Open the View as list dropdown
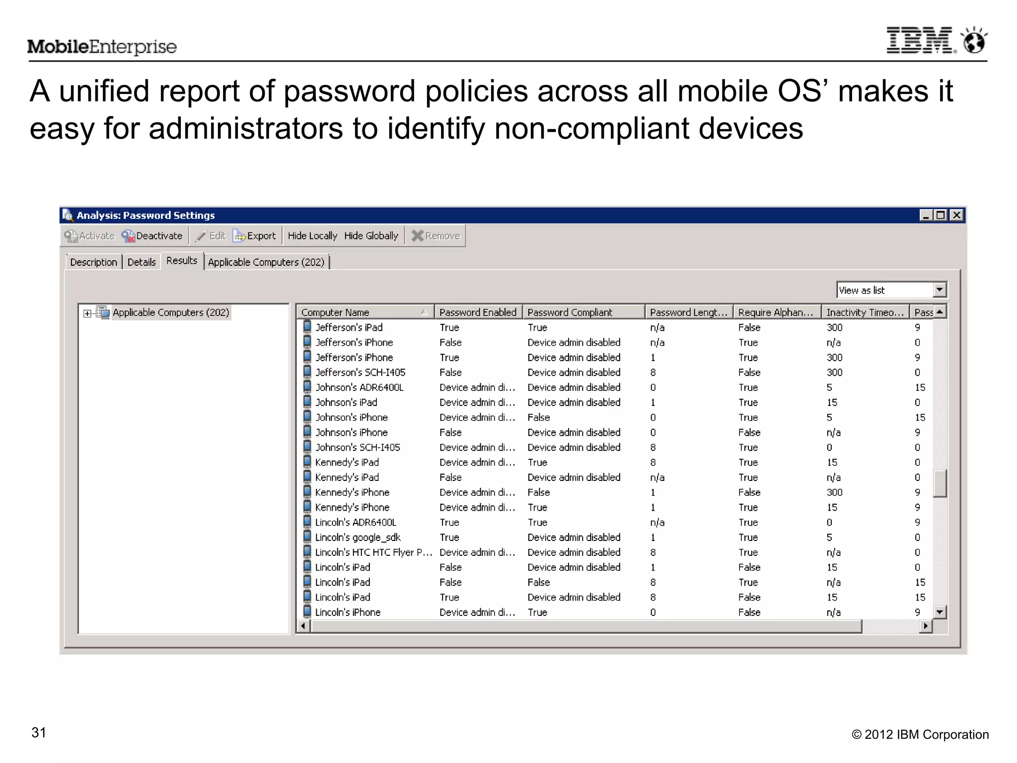The image size is (1017, 763). click(939, 290)
